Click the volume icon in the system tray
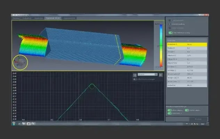The height and width of the screenshot is (139, 220). tap(192, 124)
